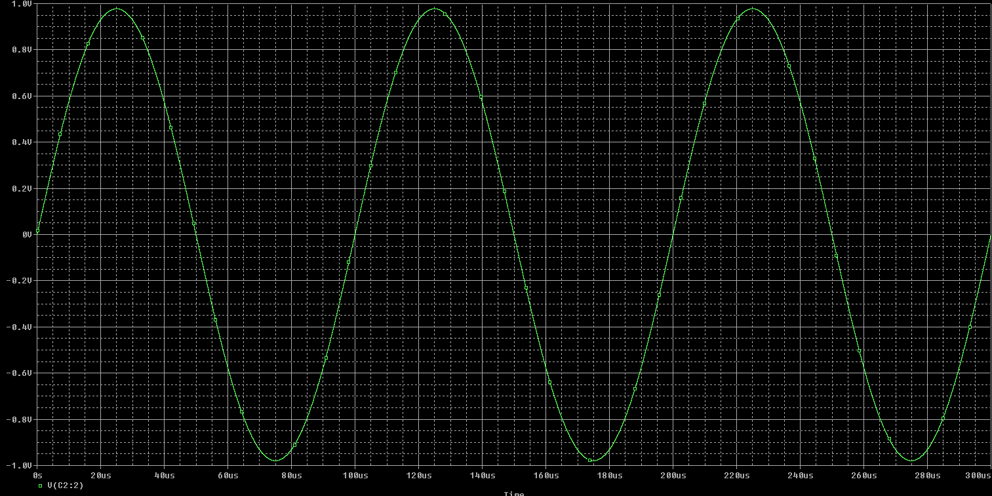Screen dimensions: 992x496
Task: Click the 60us time axis label
Action: pyautogui.click(x=228, y=475)
